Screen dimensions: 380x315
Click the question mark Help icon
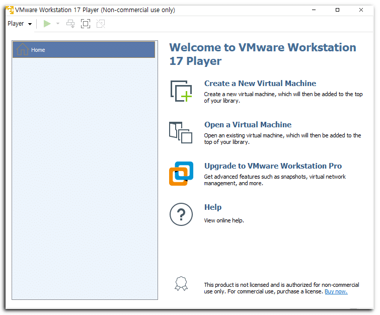[181, 214]
